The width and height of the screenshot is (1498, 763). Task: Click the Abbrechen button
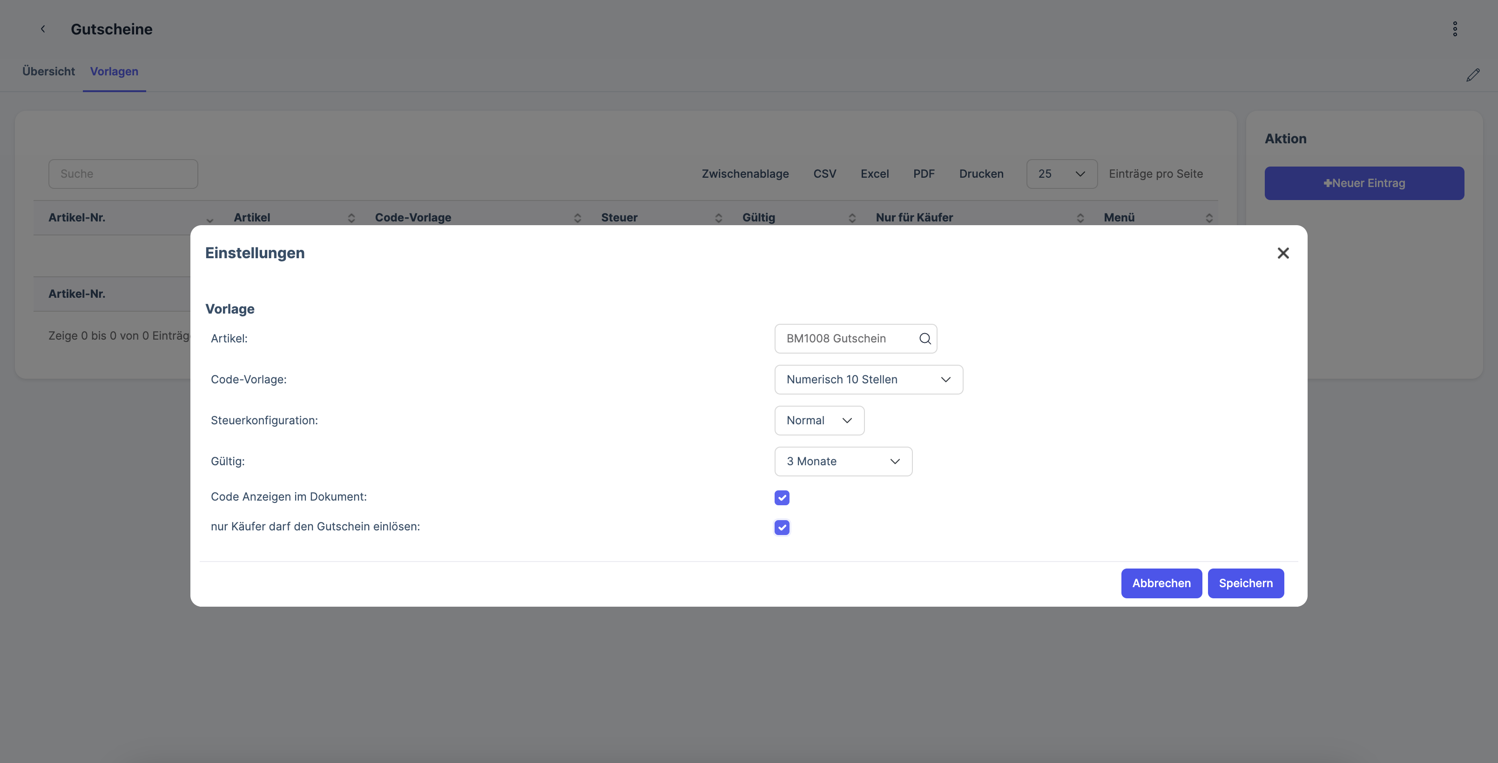(1161, 583)
